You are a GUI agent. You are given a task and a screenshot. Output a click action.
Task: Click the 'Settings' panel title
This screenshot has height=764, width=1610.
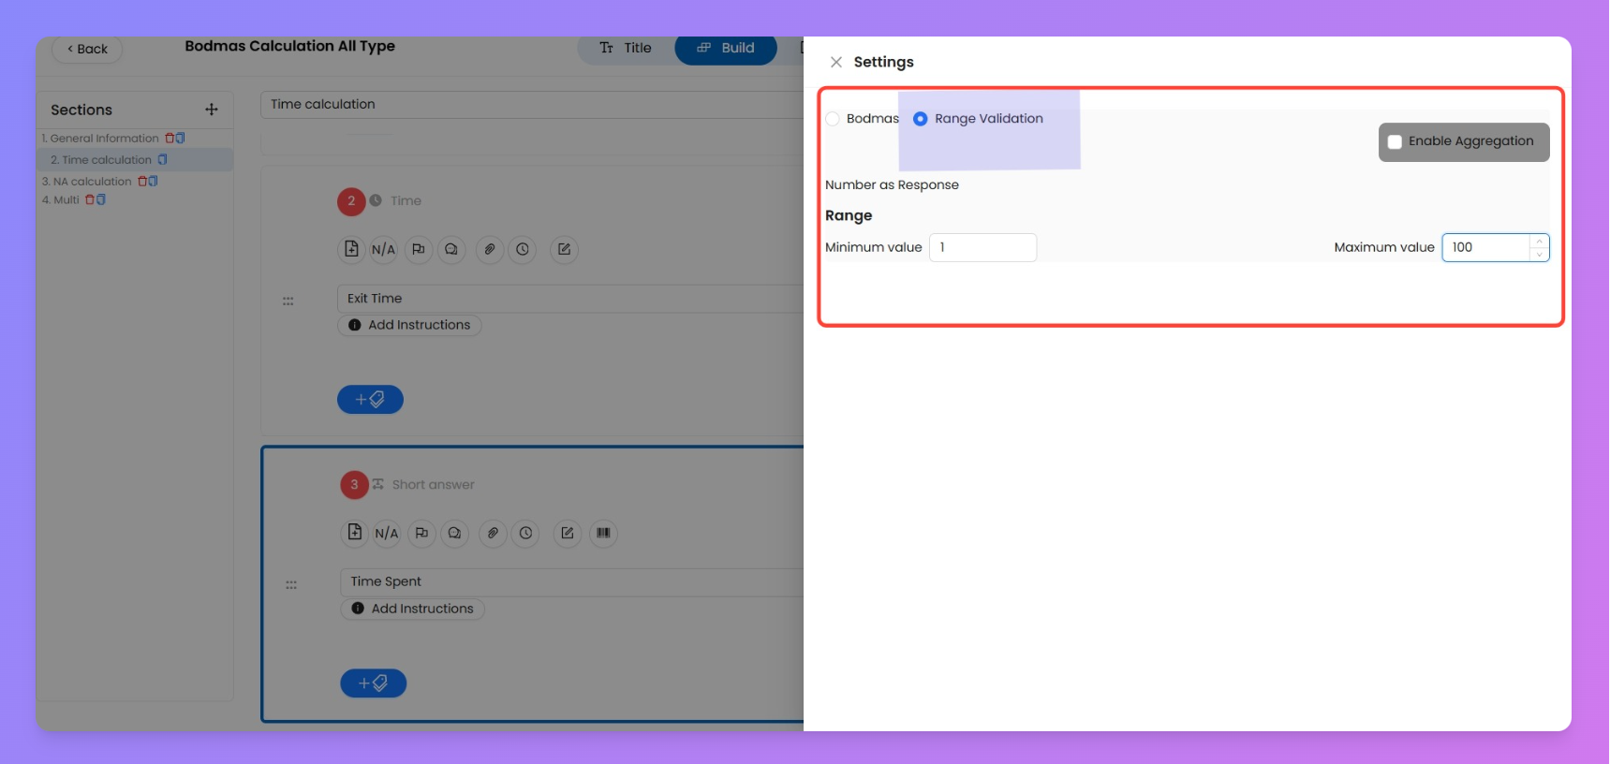884,63
